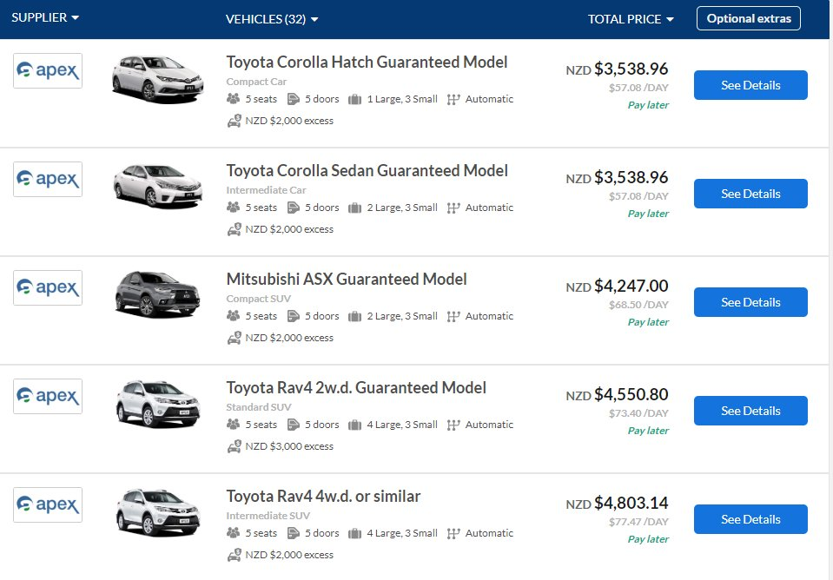Click the transmission icon for Toyota Corolla Sedan
833x580 pixels.
453,208
